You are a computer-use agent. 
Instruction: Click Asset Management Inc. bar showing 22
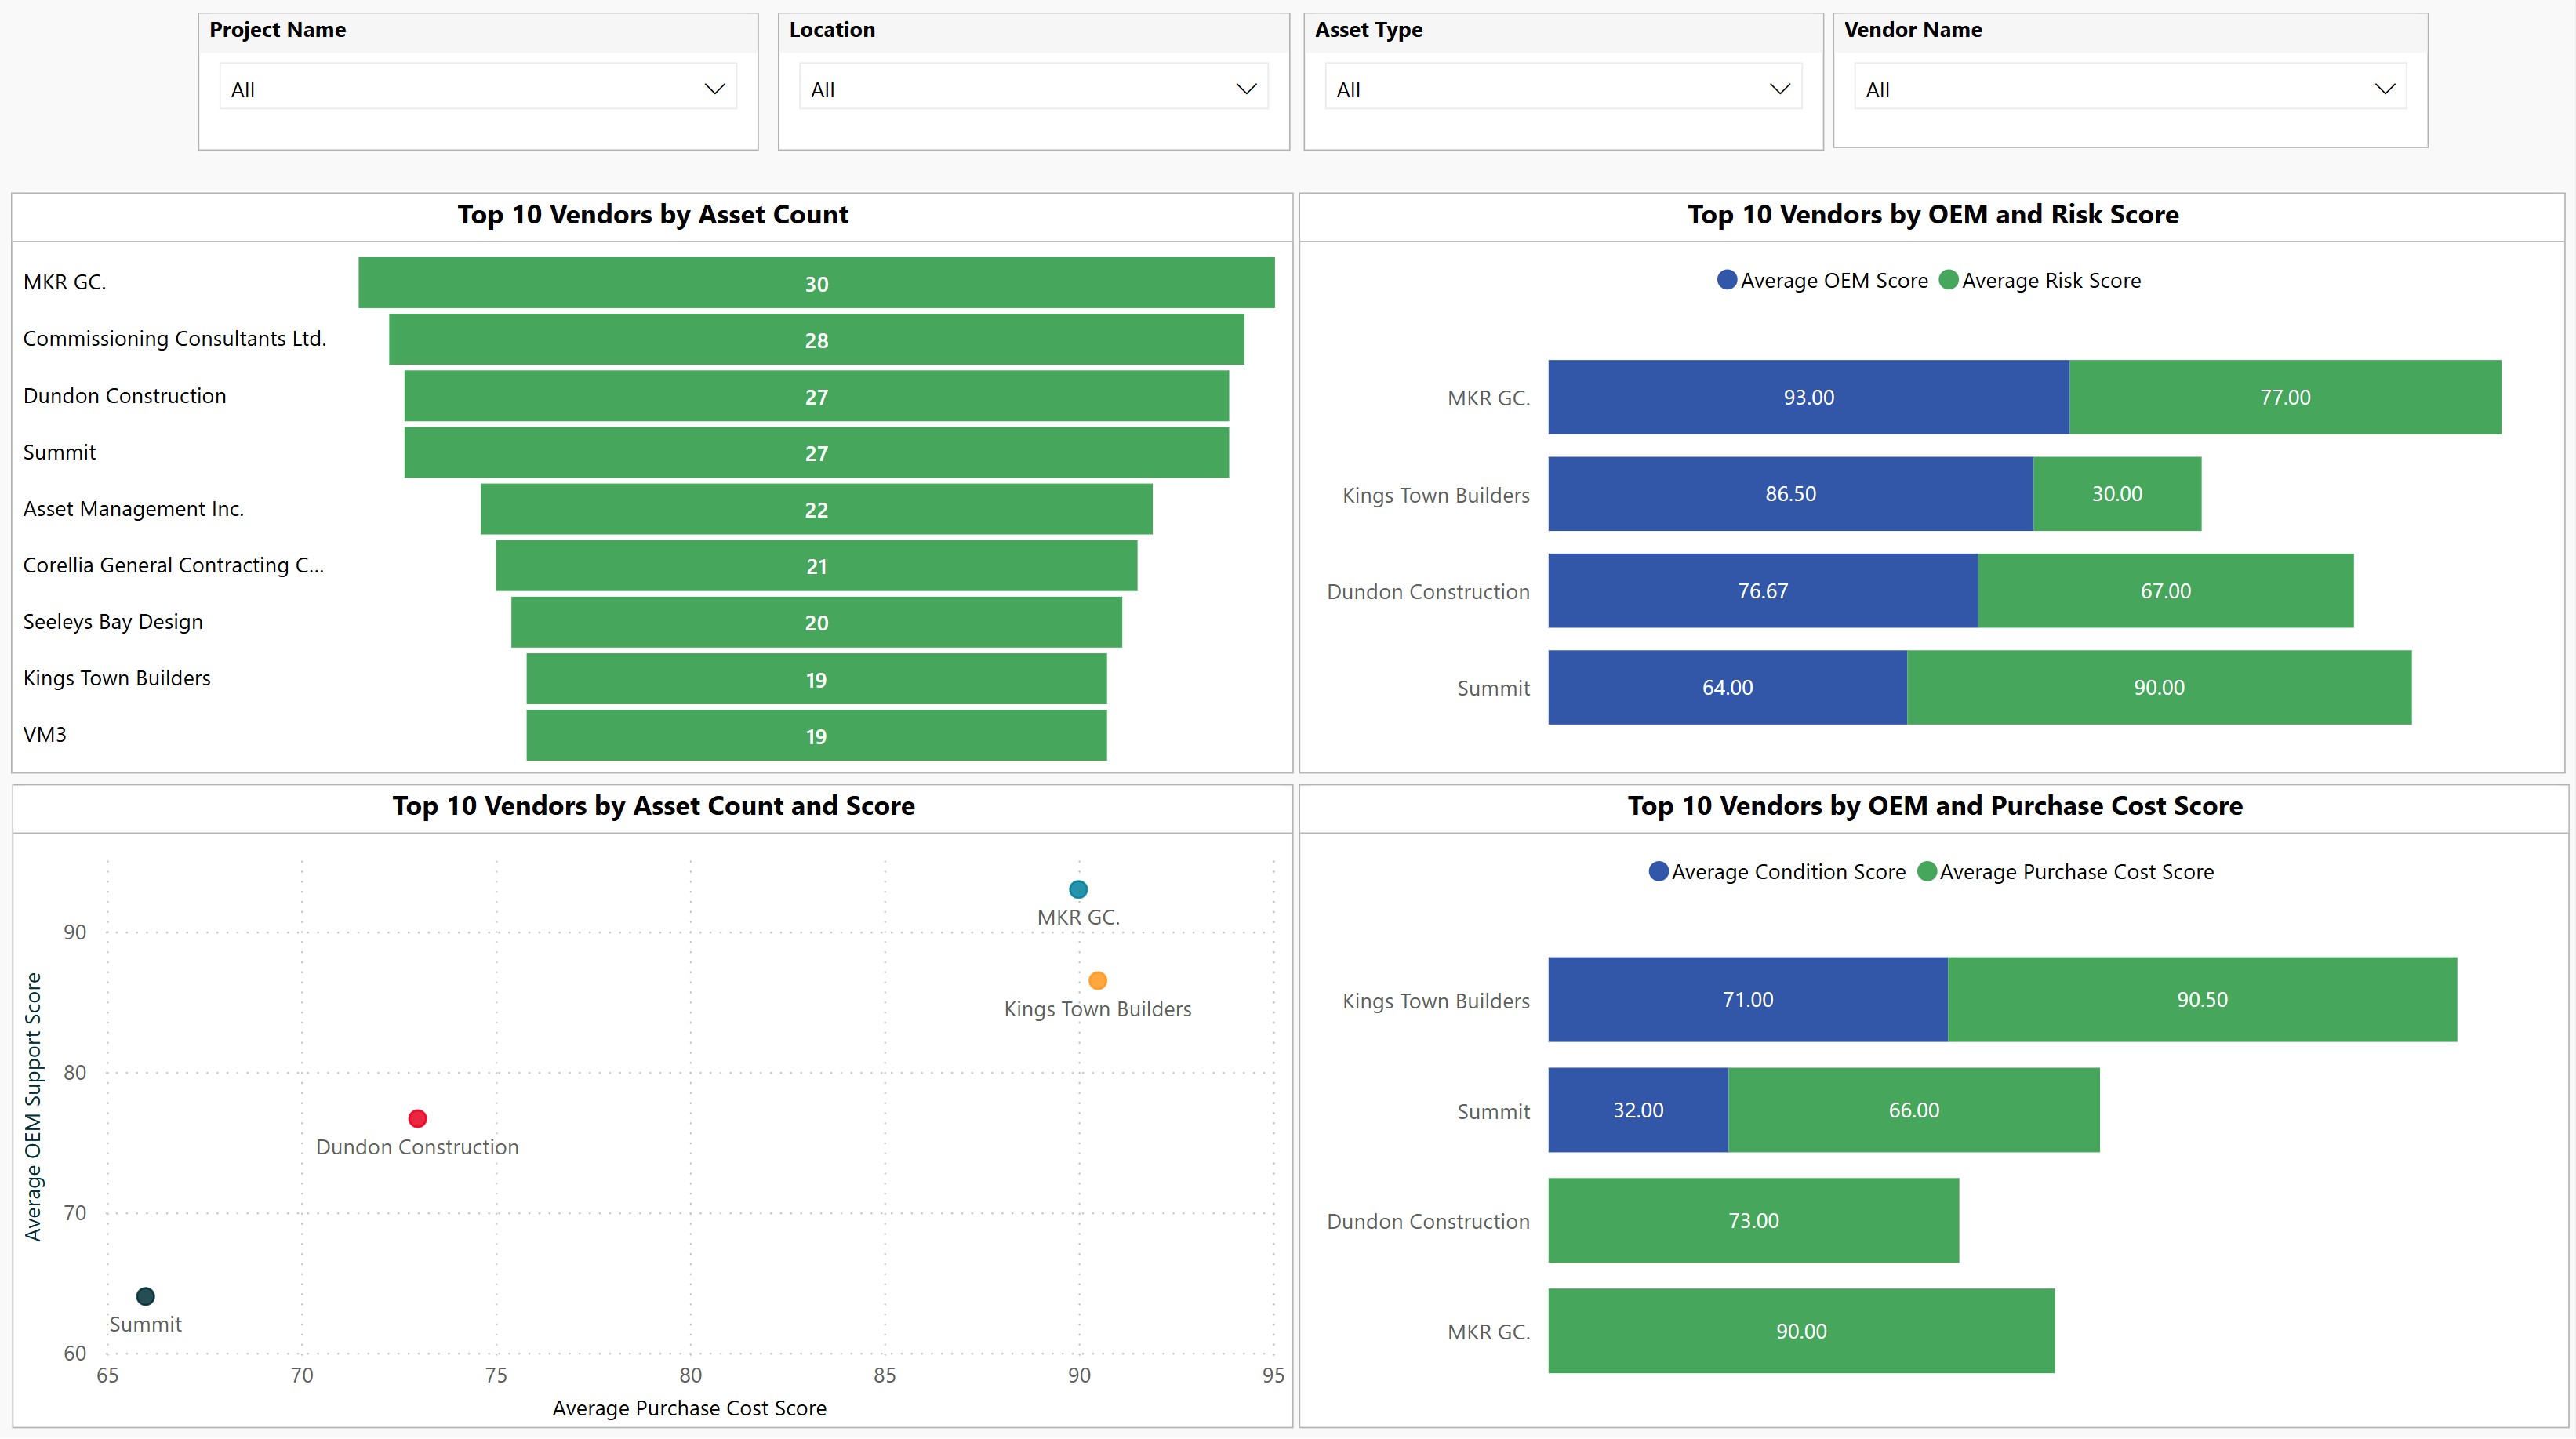click(x=816, y=509)
